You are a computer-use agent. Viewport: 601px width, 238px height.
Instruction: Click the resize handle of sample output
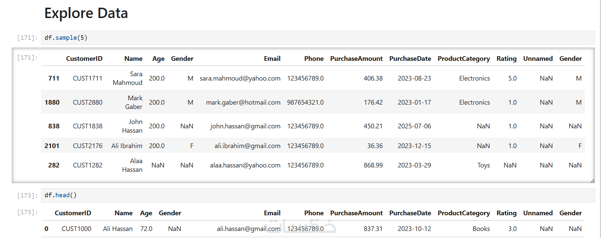tap(592, 181)
